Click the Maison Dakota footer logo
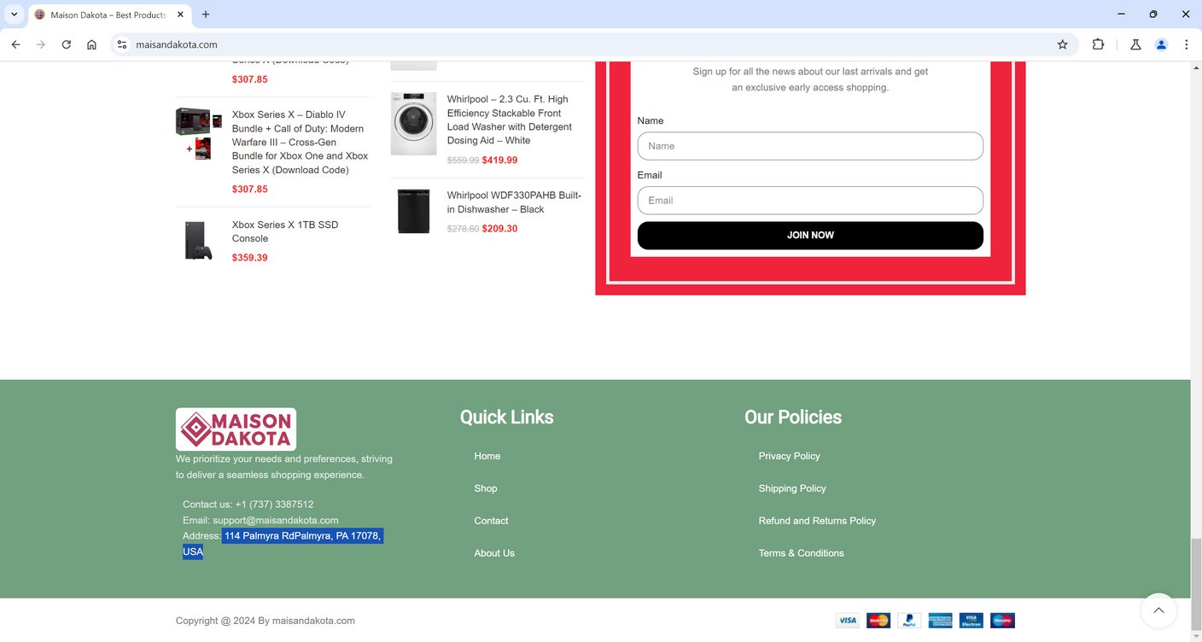The width and height of the screenshot is (1202, 642). (236, 429)
